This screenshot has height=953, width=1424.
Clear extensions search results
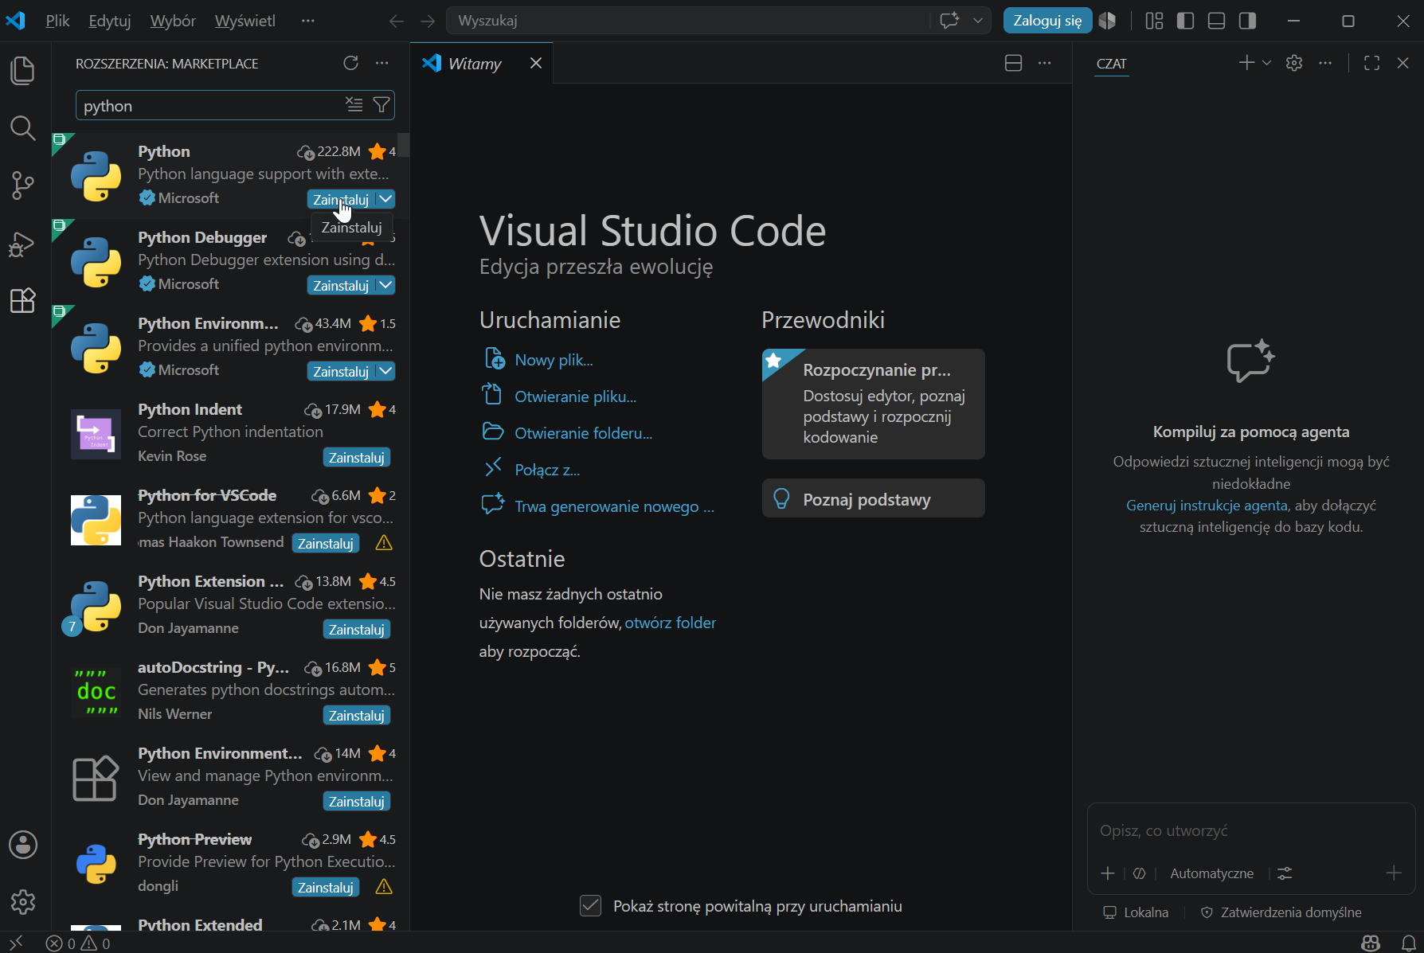tap(354, 104)
